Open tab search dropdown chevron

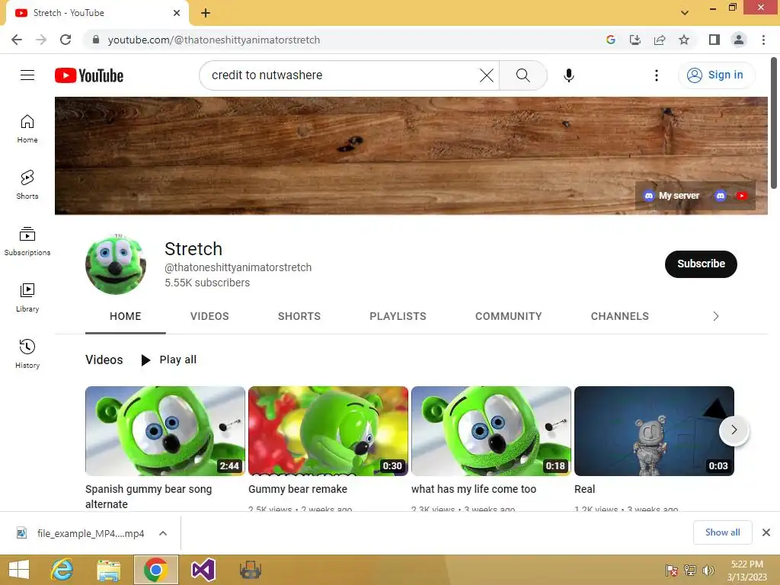[685, 13]
